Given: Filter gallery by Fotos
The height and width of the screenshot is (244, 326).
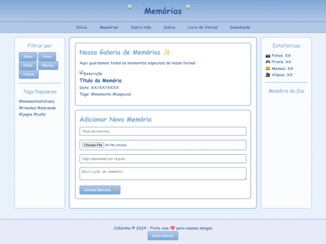Looking at the screenshot, I should (47, 57).
